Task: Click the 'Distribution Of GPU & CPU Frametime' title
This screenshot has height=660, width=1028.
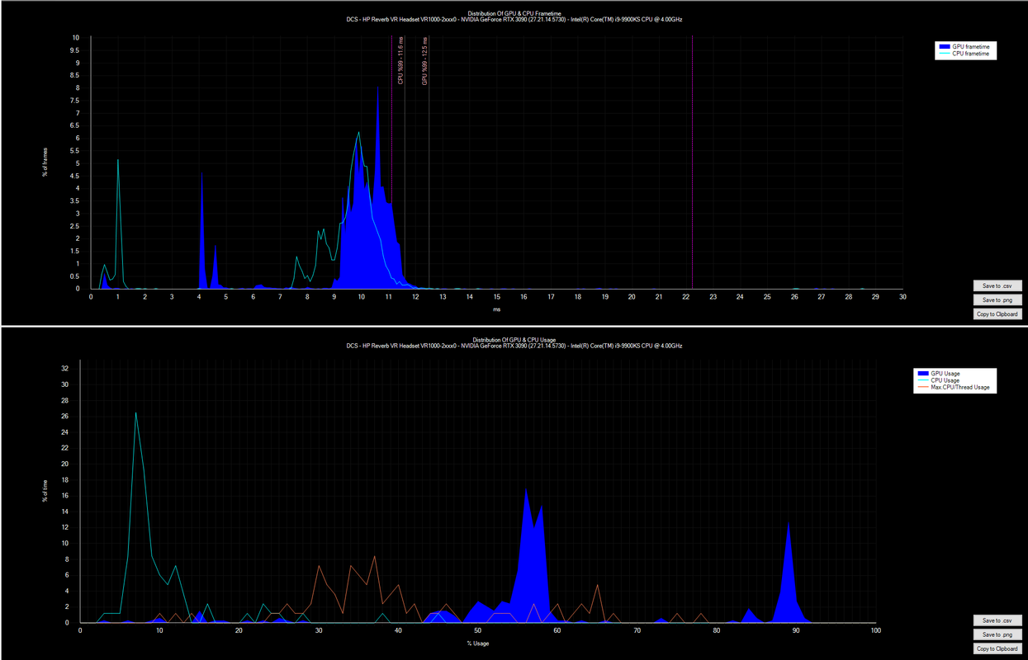Action: click(514, 13)
